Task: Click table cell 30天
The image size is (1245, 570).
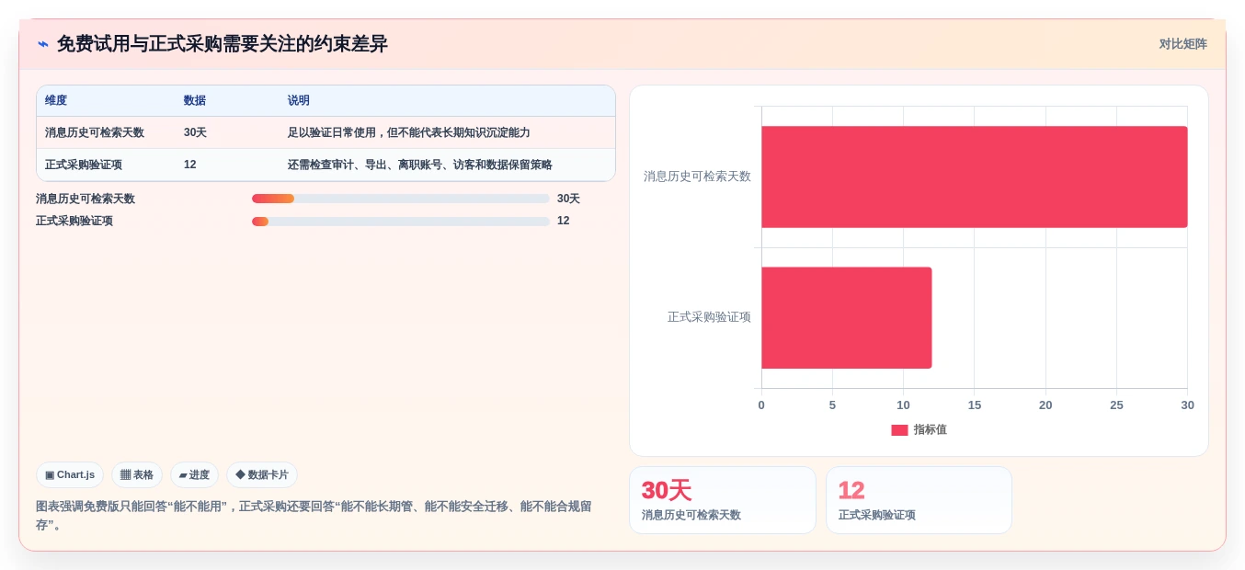Action: tap(195, 132)
